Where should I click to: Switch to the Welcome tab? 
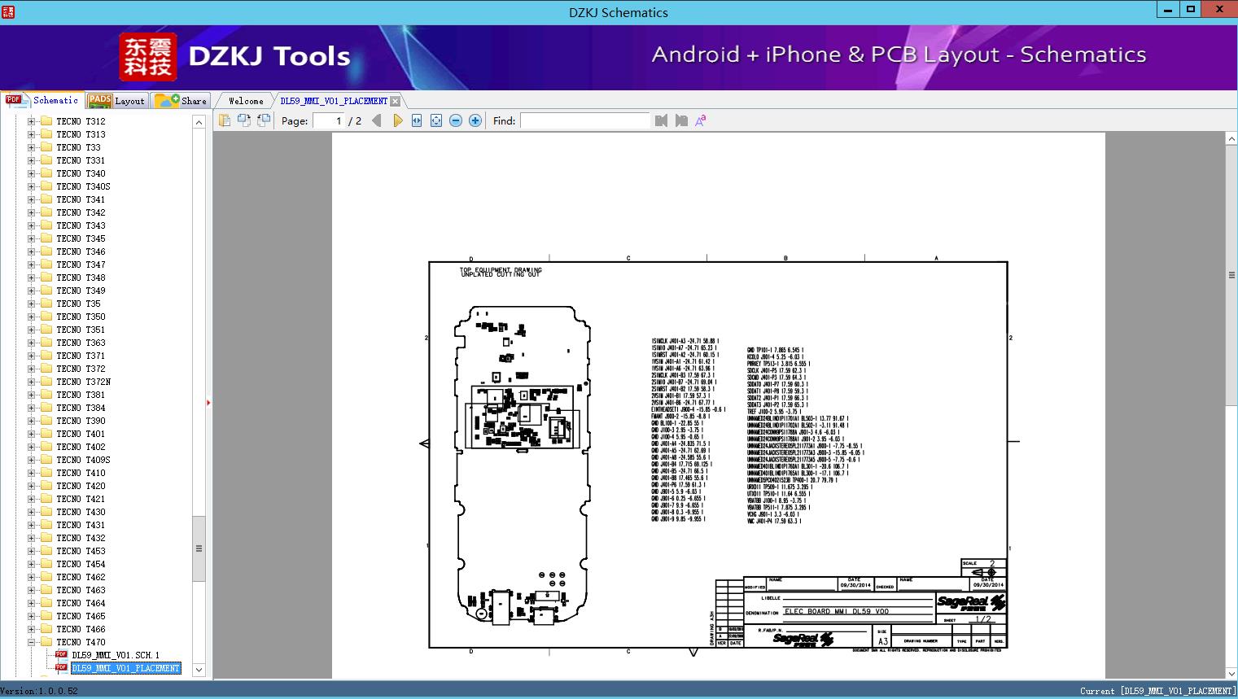pos(246,101)
